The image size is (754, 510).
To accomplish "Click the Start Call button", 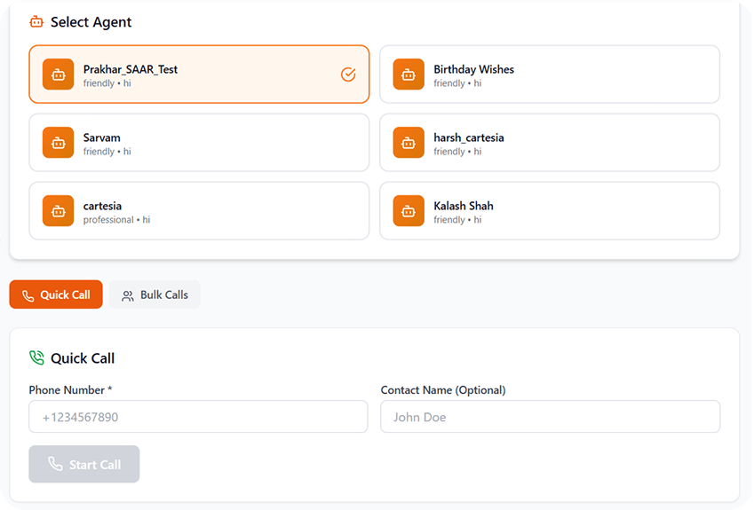I will pyautogui.click(x=84, y=464).
